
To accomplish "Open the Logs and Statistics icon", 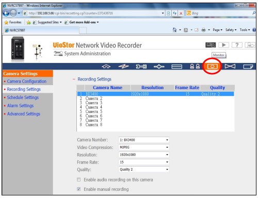I will [248, 67].
